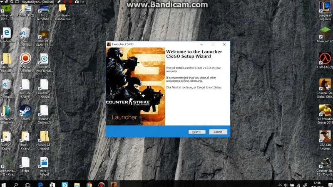Select the Counter-Strike 1.6 desktop icon
This screenshot has height=187, width=333.
click(325, 167)
